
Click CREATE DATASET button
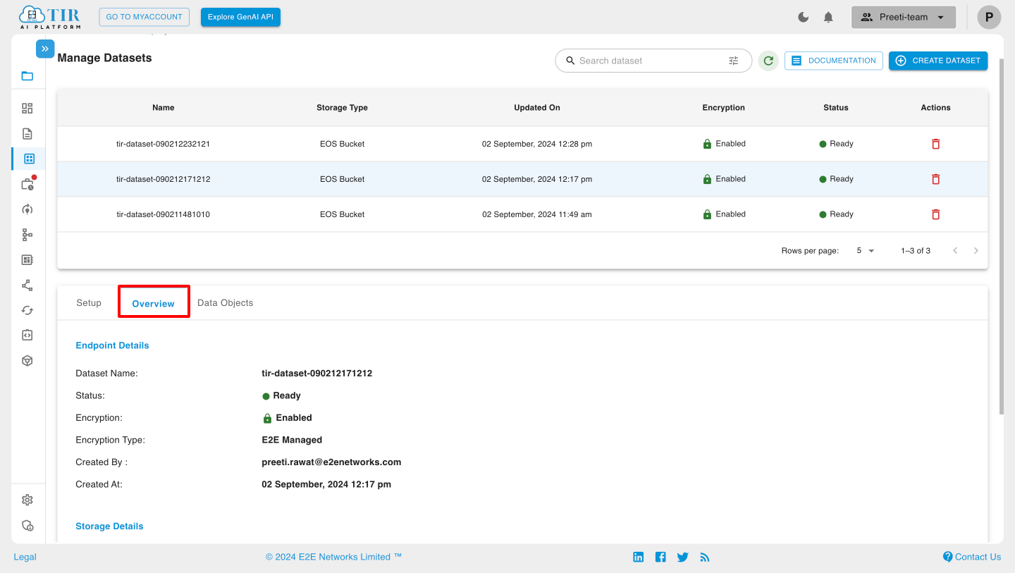click(938, 61)
